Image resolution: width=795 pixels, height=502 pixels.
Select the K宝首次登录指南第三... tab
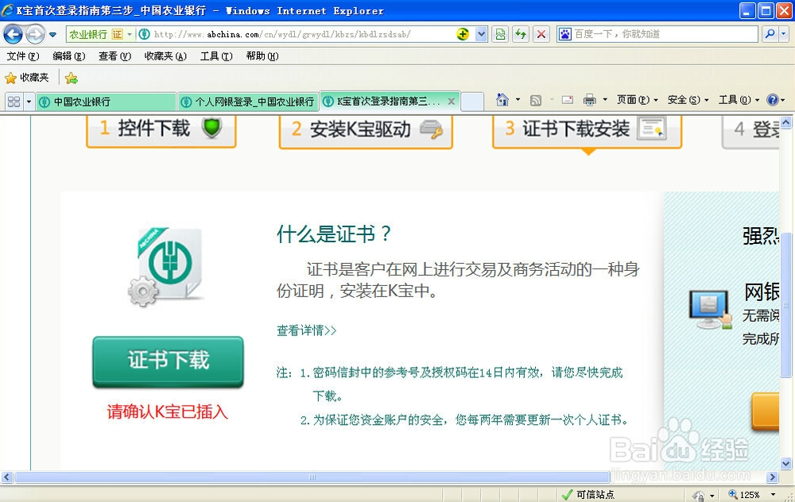(x=382, y=102)
